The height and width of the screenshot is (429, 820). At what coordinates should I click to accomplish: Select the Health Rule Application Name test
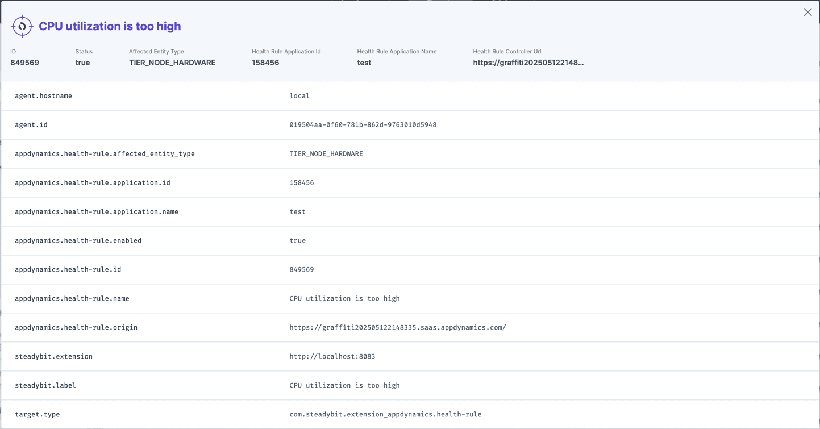tap(364, 63)
